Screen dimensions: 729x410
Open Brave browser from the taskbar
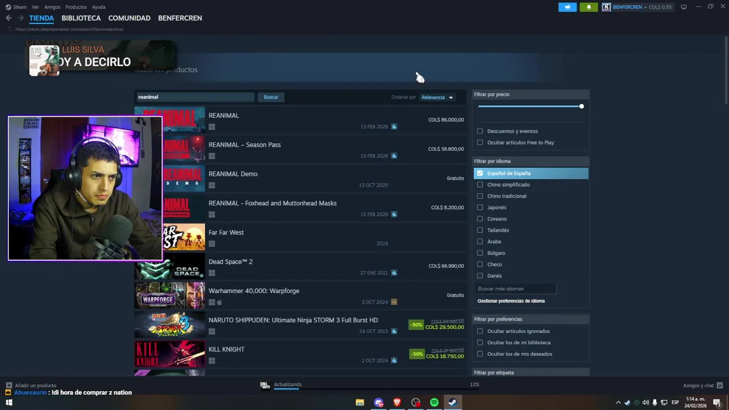click(x=397, y=403)
